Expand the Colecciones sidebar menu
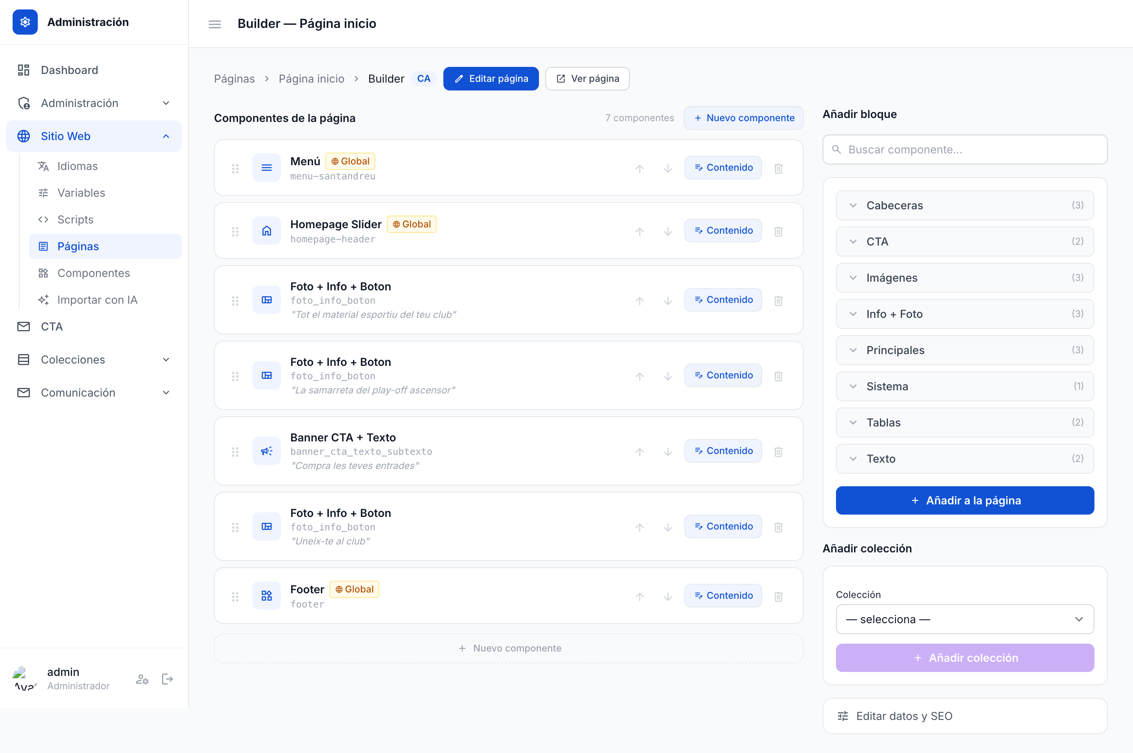This screenshot has width=1133, height=753. 94,360
